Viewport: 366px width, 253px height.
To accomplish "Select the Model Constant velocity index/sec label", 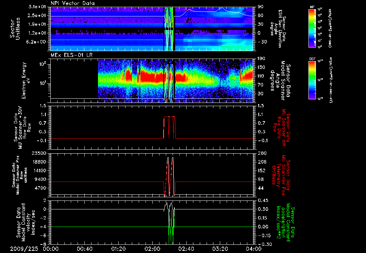I will (x=25, y=222).
